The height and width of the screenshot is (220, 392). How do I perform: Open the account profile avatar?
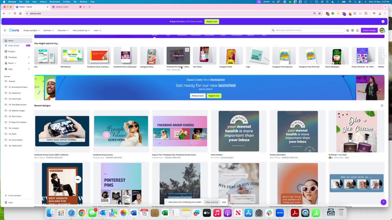point(382,30)
